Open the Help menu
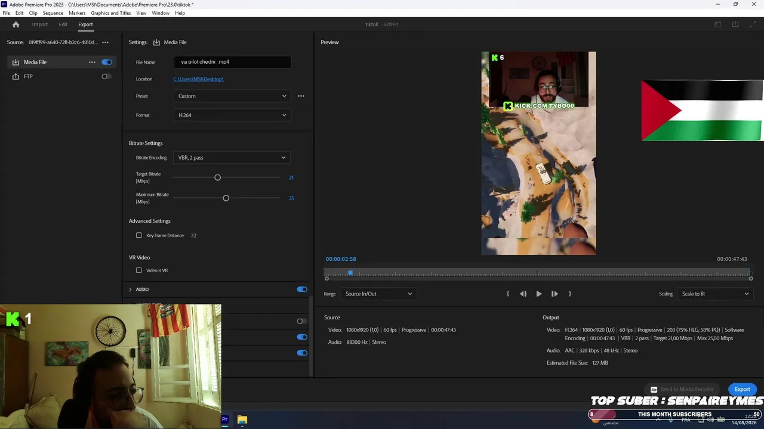The image size is (764, 429). pos(180,13)
